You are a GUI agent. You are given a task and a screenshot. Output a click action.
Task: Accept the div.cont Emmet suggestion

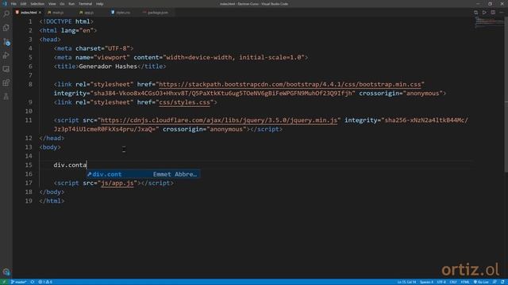[x=143, y=174]
